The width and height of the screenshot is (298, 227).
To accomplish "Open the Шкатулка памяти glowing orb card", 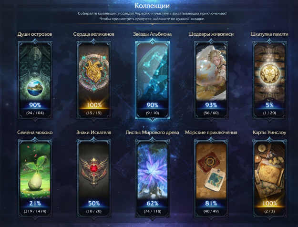I will [269, 80].
